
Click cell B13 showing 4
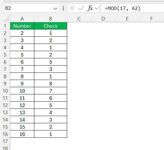51,112
